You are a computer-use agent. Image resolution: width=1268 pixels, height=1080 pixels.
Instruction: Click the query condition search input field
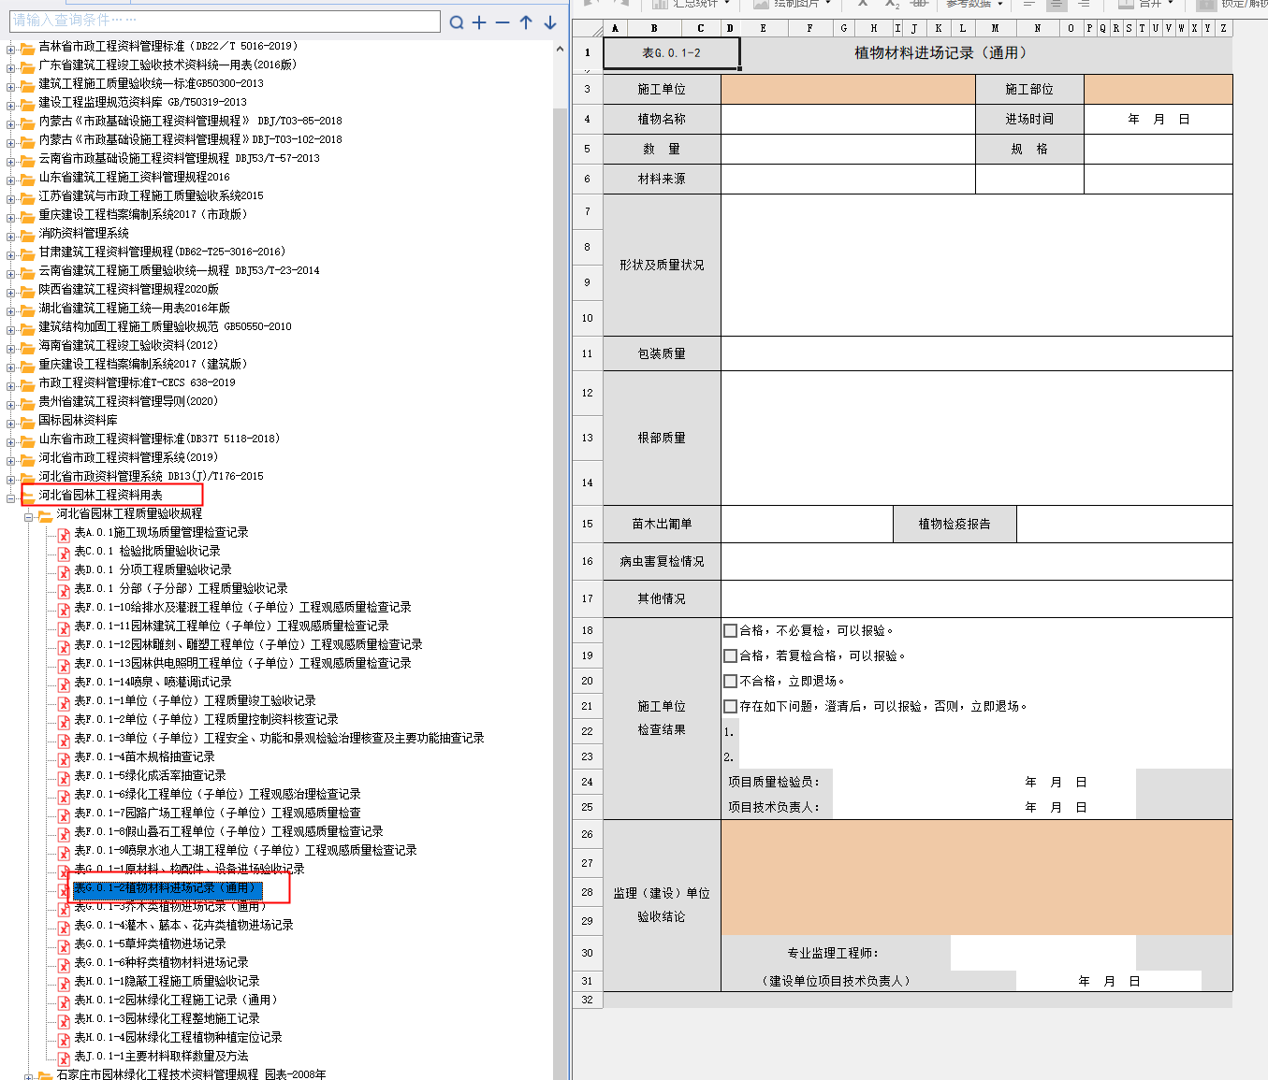(x=225, y=21)
